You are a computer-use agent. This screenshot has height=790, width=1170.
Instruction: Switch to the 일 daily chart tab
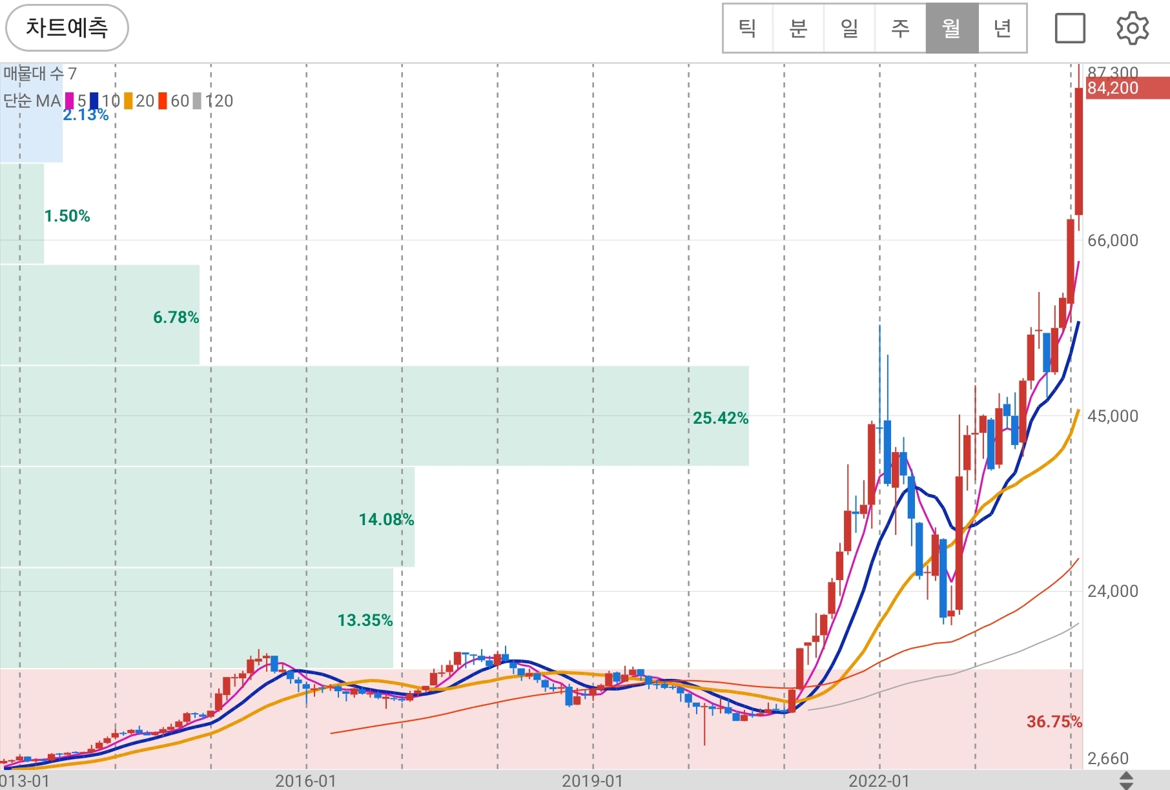849,28
